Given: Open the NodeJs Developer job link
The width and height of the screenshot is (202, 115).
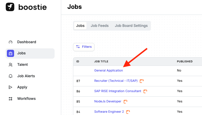Looking at the screenshot, I should coord(108,101).
